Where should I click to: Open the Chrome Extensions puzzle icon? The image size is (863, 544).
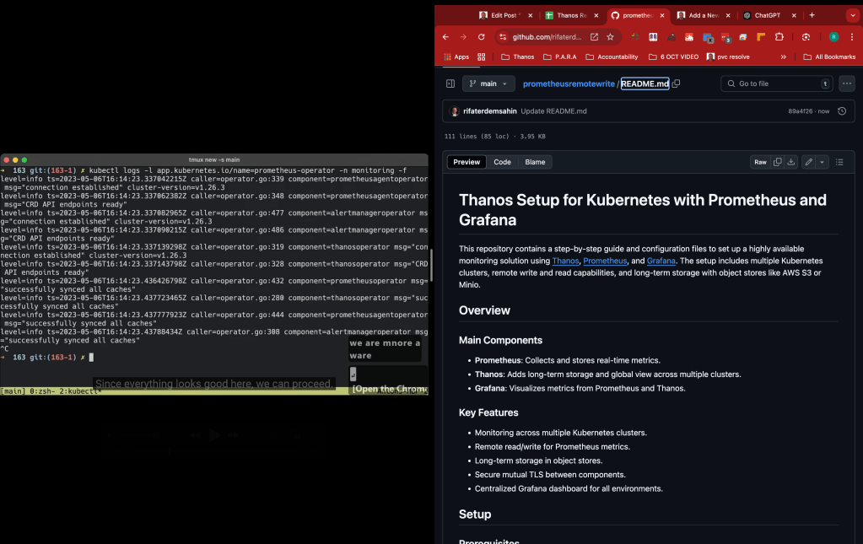click(779, 37)
